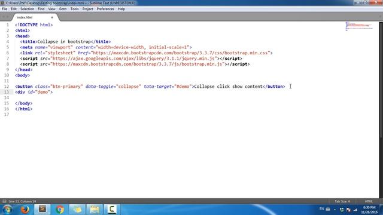
Task: Click the minimap code preview
Action: coord(359,26)
